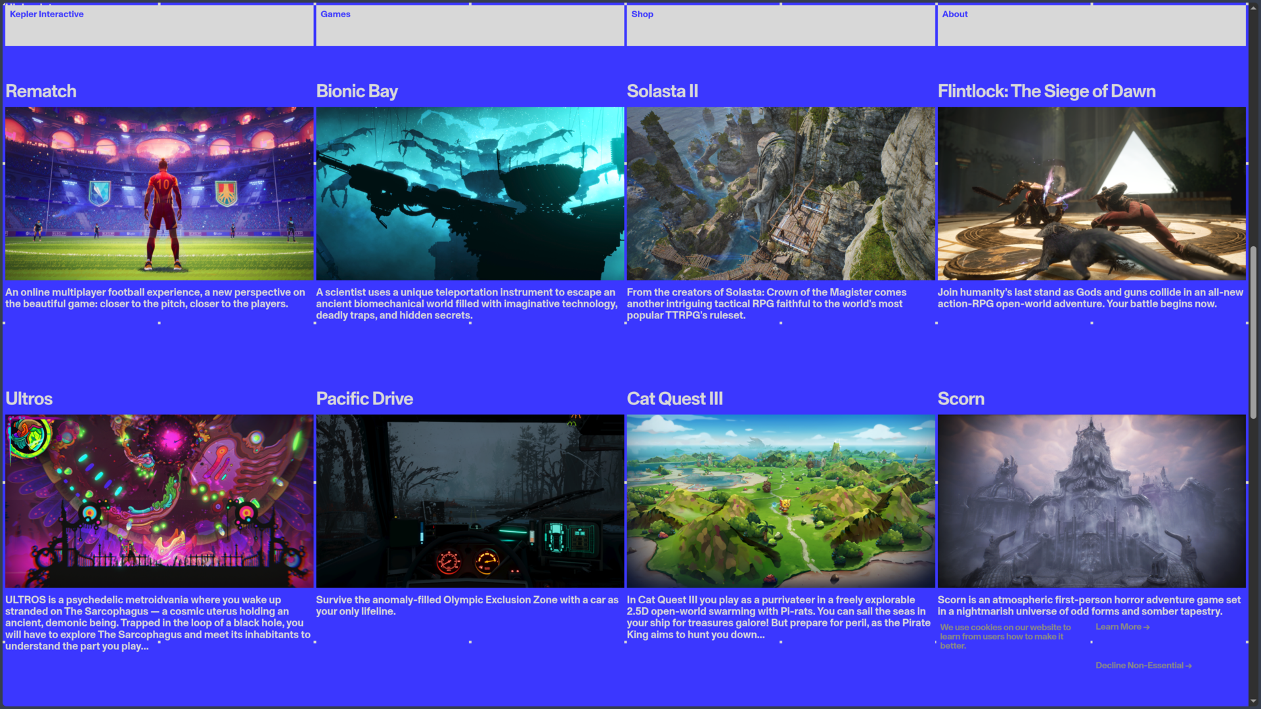Select the Scorn gothic structure thumbnail

pyautogui.click(x=1092, y=501)
